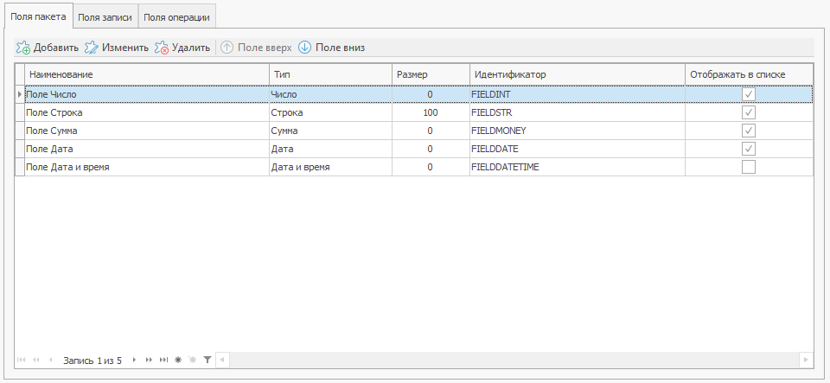The image size is (830, 383).
Task: Click the FIELDDATE identifier cell
Action: [x=578, y=149]
